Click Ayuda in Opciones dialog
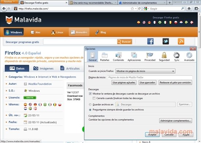The width and height of the screenshot is (201, 143). 186,135
